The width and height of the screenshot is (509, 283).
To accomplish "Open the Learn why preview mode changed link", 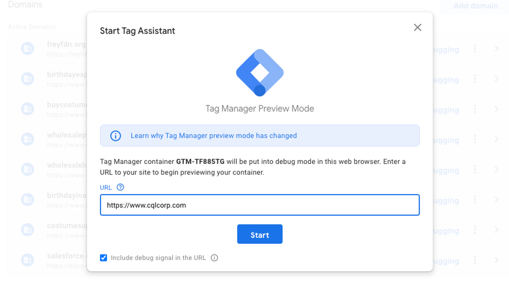I will [x=214, y=136].
